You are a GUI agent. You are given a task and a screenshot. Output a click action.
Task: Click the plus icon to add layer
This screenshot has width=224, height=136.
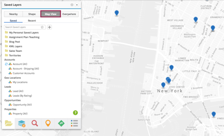tap(49, 27)
